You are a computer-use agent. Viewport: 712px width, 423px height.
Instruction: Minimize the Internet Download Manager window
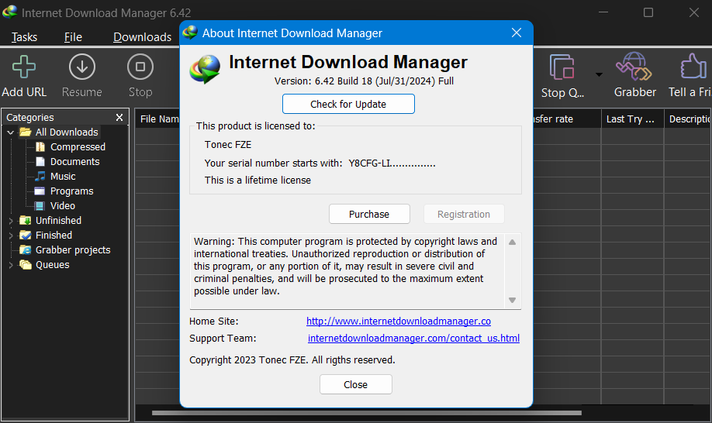pyautogui.click(x=603, y=12)
